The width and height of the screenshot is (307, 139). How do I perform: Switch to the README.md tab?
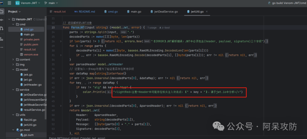pyautogui.click(x=85, y=12)
